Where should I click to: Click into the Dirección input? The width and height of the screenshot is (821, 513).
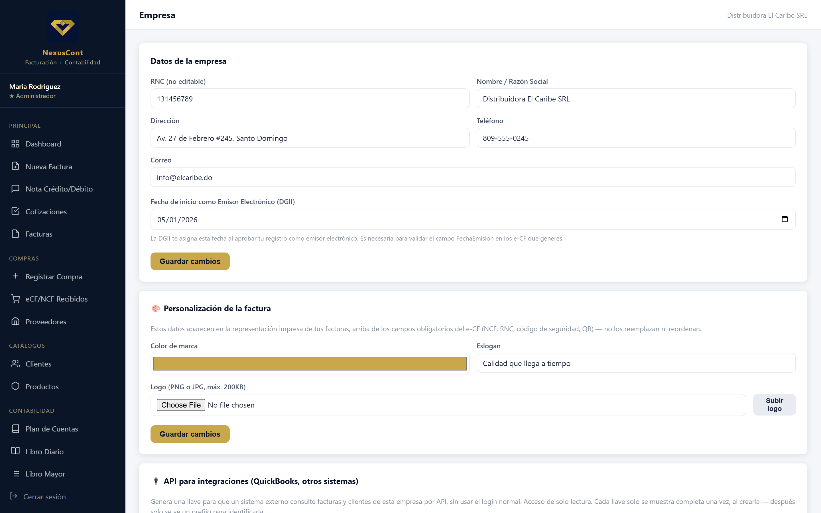[x=310, y=138]
